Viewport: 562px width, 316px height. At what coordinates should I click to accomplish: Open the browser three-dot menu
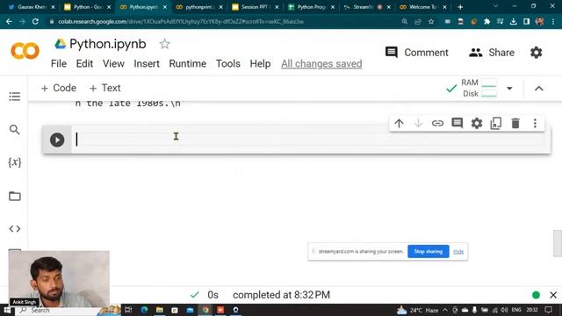pyautogui.click(x=553, y=21)
